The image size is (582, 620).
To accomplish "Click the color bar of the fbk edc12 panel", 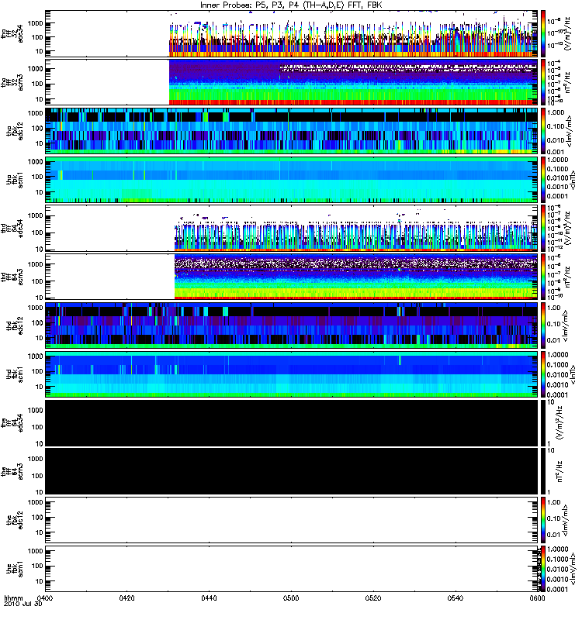I will coord(543,520).
